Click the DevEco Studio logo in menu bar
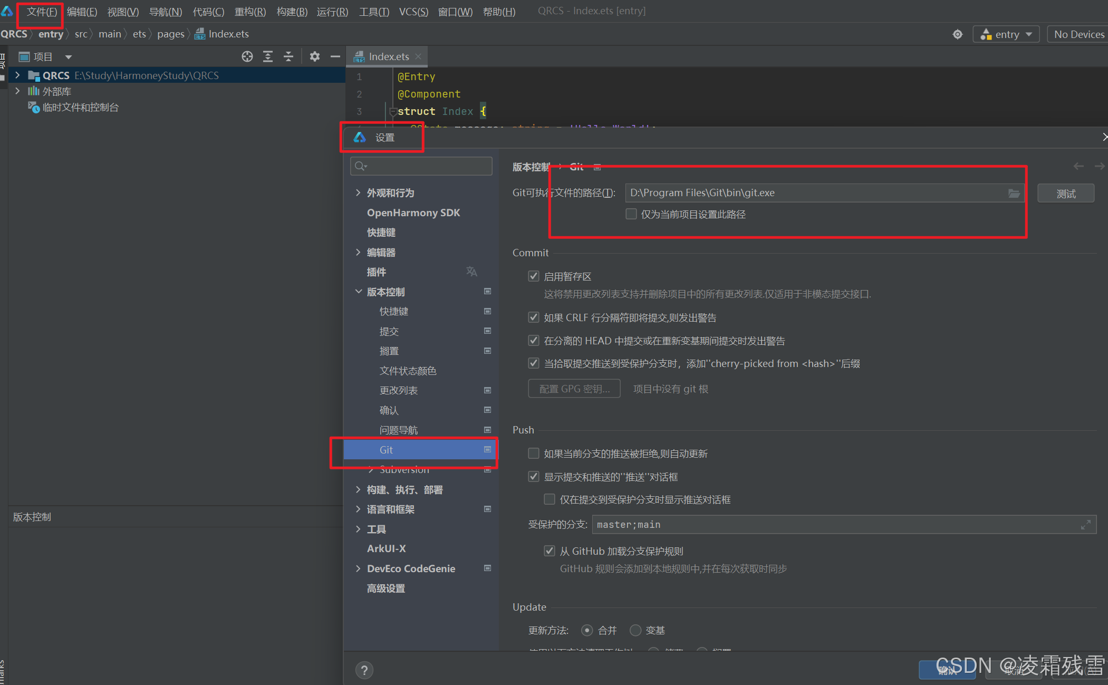Screen dimensions: 1108x685 (x=7, y=11)
